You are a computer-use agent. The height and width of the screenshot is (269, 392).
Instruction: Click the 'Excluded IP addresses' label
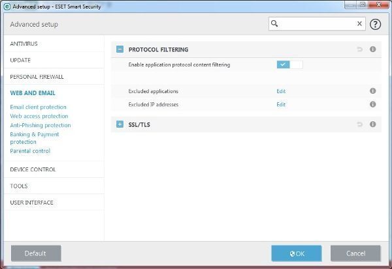click(x=154, y=104)
